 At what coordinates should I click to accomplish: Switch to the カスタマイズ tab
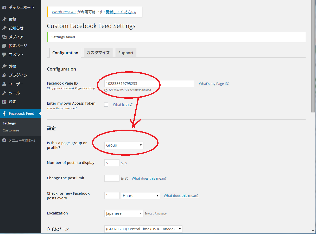tap(98, 53)
